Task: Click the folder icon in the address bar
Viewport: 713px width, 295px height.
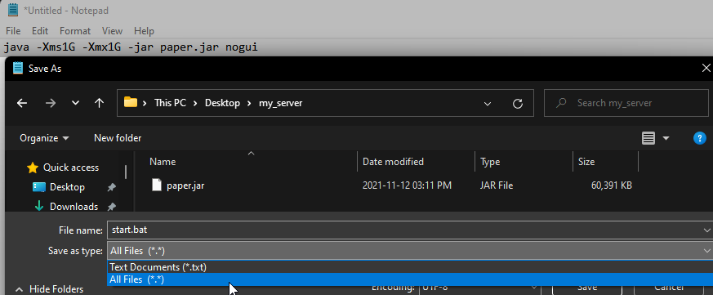Action: (x=131, y=102)
